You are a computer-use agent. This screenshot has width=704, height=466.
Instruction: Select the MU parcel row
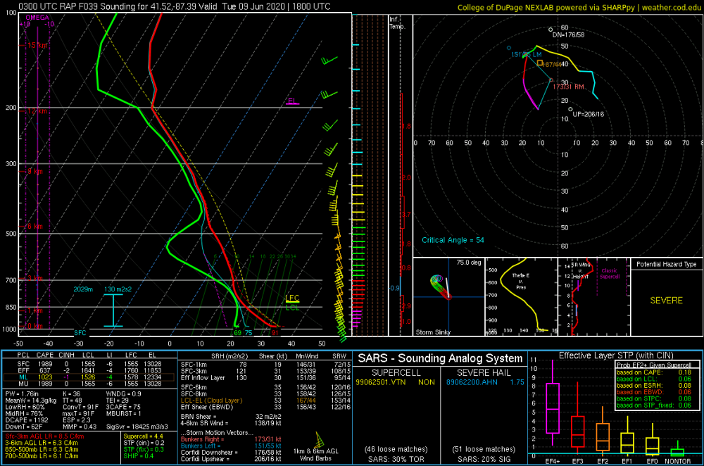coord(89,384)
